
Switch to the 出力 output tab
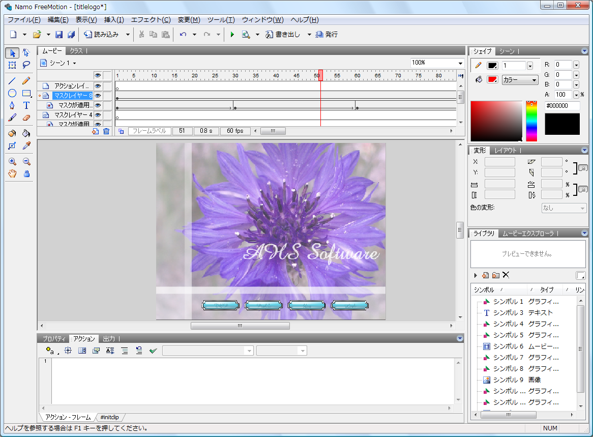point(109,339)
